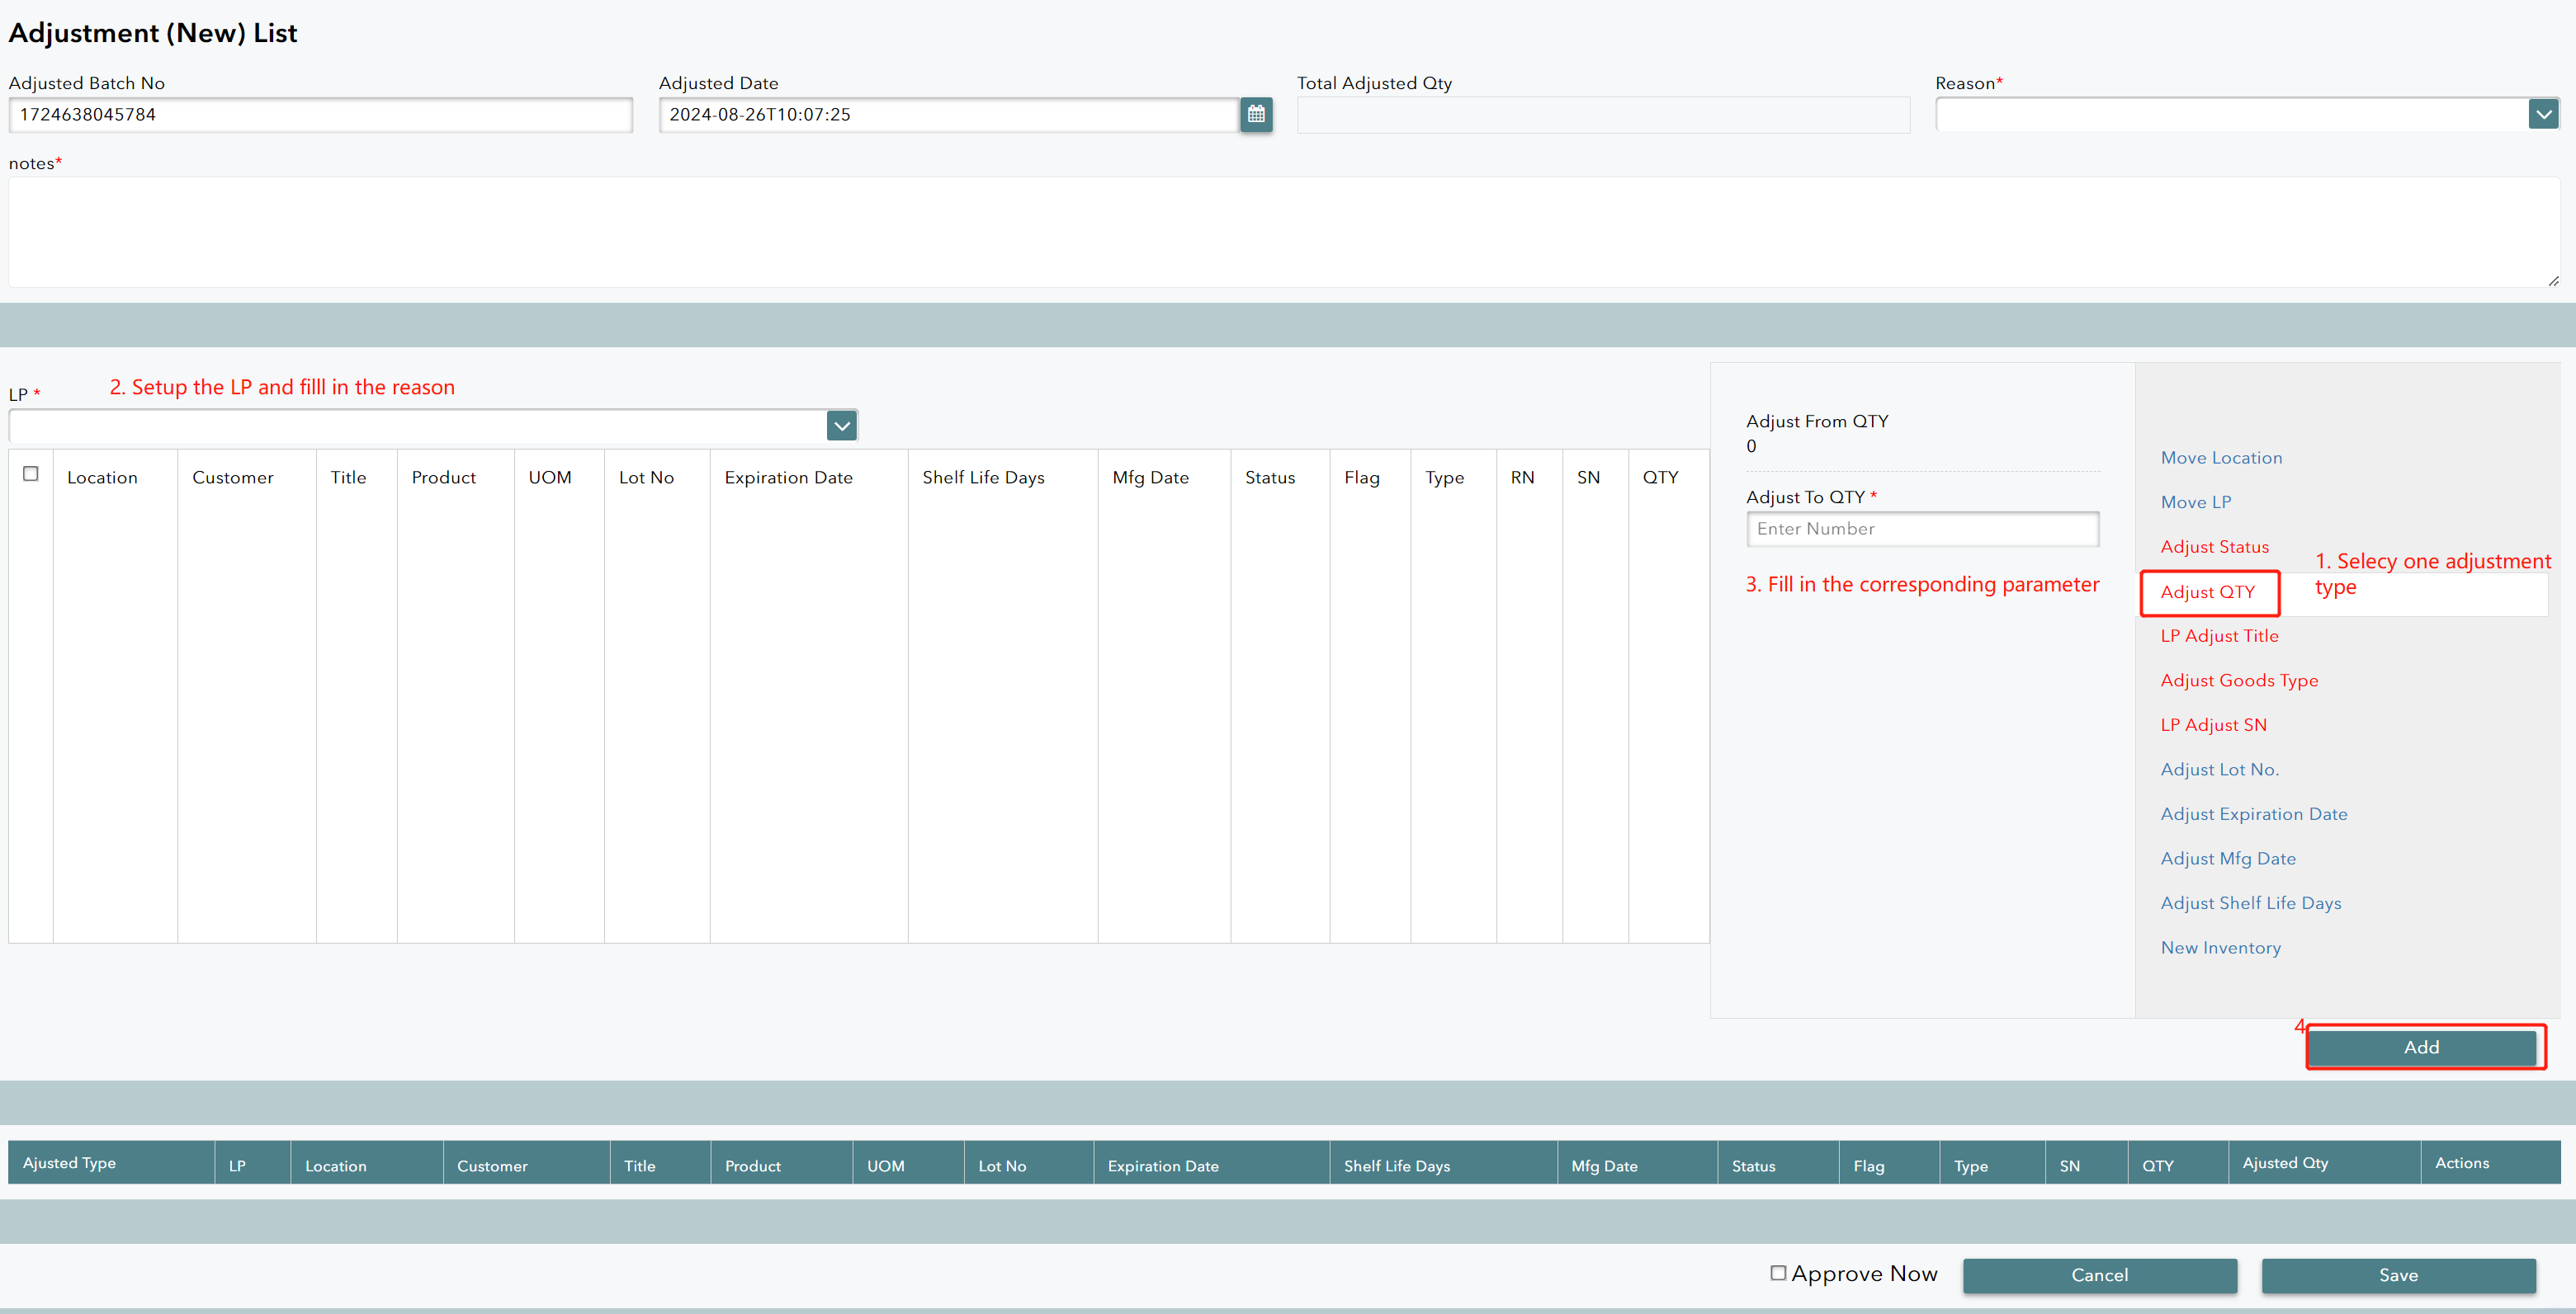The width and height of the screenshot is (2576, 1314).
Task: Open the Adjusted Date calendar picker
Action: coord(1256,115)
